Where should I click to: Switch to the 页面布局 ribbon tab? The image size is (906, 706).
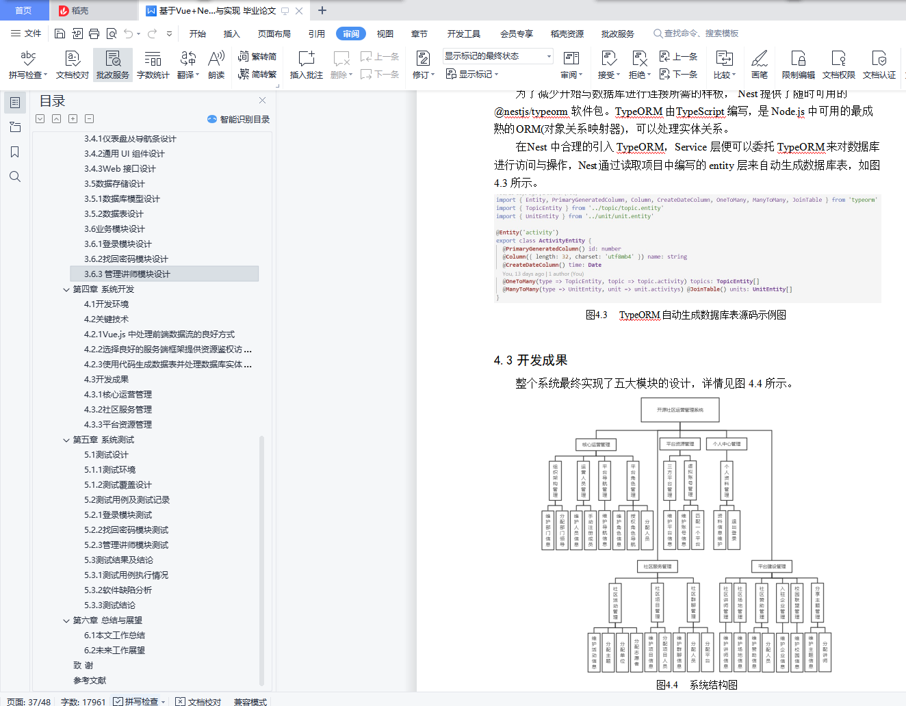tap(274, 34)
